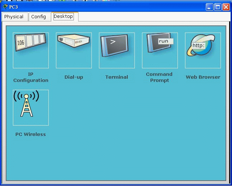Launch the Web Browser http icon
Screen dimensions: 232x186
point(203,50)
